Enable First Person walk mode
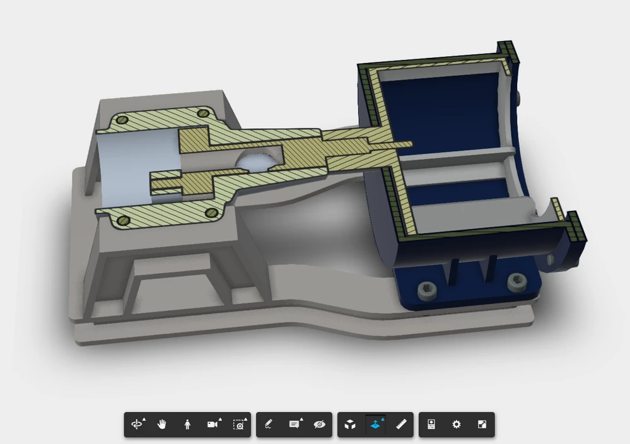Screen dimensions: 630x444 pos(187,424)
